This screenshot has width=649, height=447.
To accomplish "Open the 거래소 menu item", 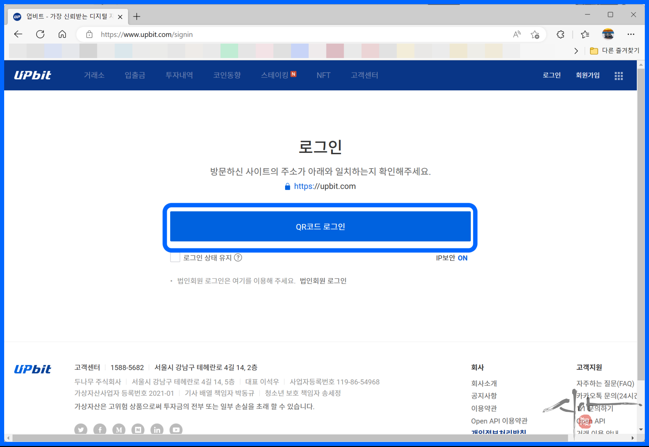I will (94, 75).
